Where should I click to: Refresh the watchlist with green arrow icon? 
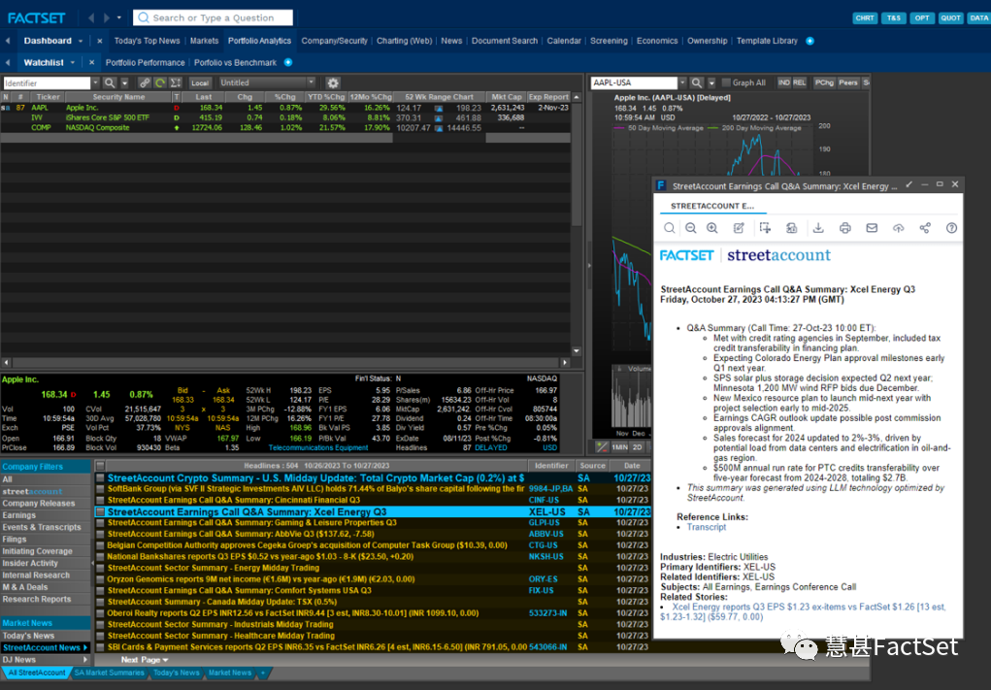160,82
